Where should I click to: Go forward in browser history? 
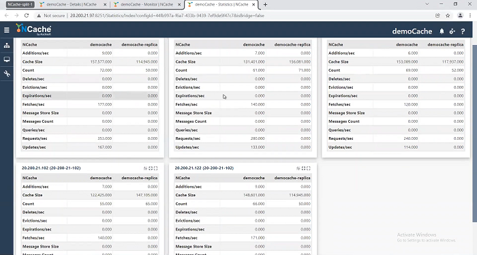click(16, 16)
